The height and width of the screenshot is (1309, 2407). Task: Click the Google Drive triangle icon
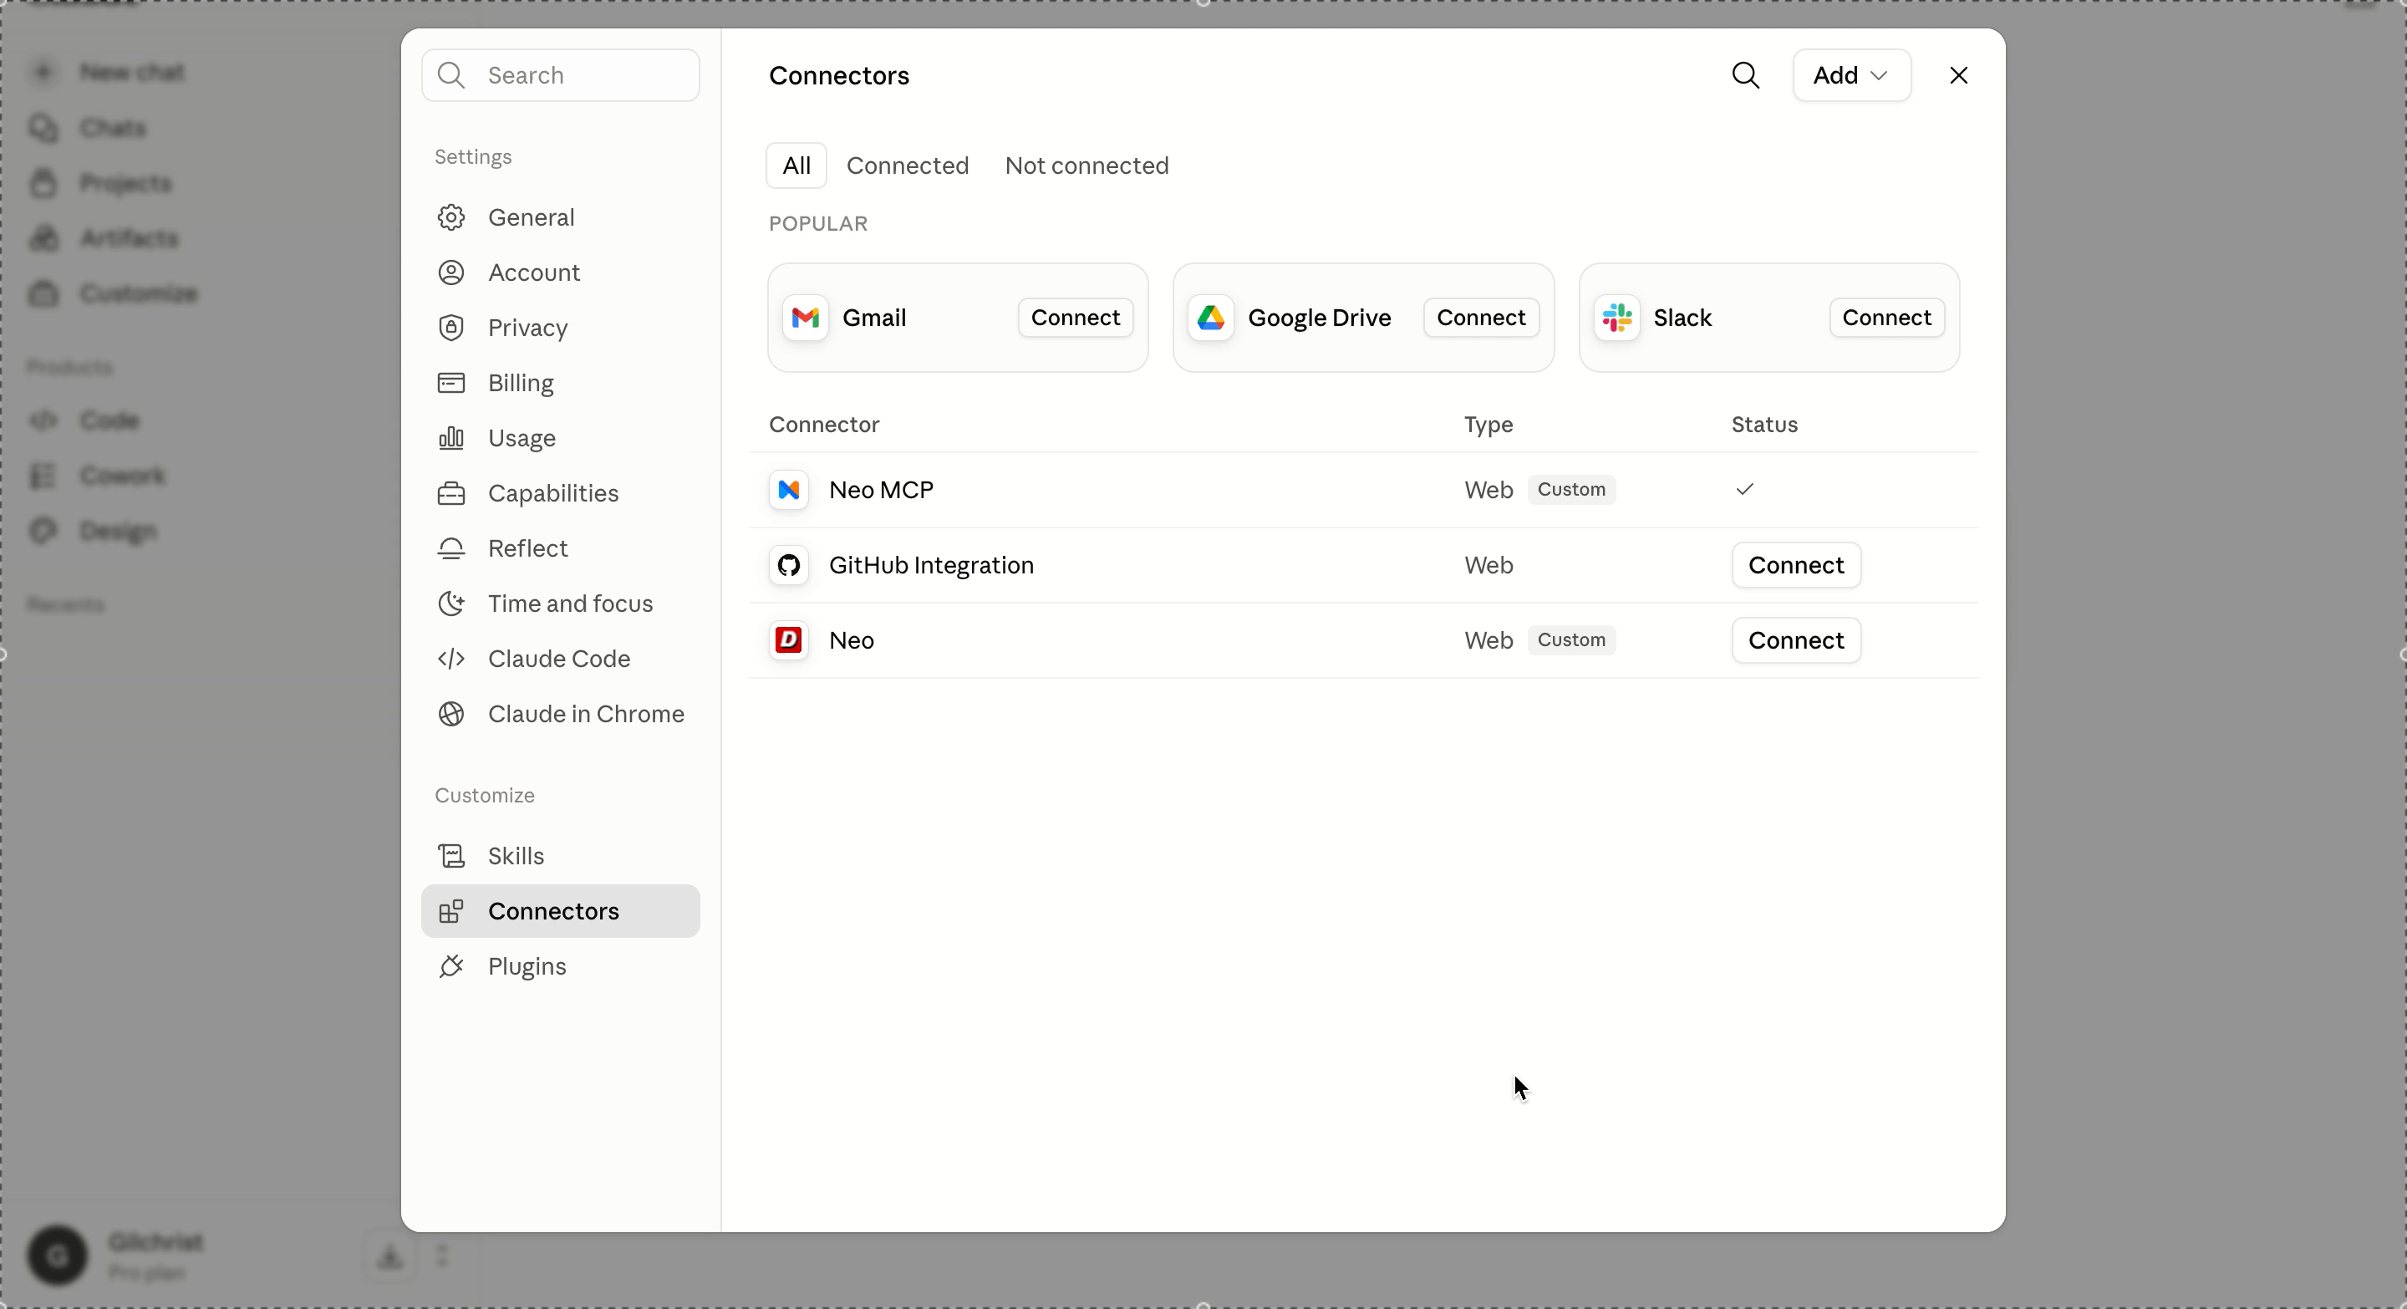click(1211, 318)
